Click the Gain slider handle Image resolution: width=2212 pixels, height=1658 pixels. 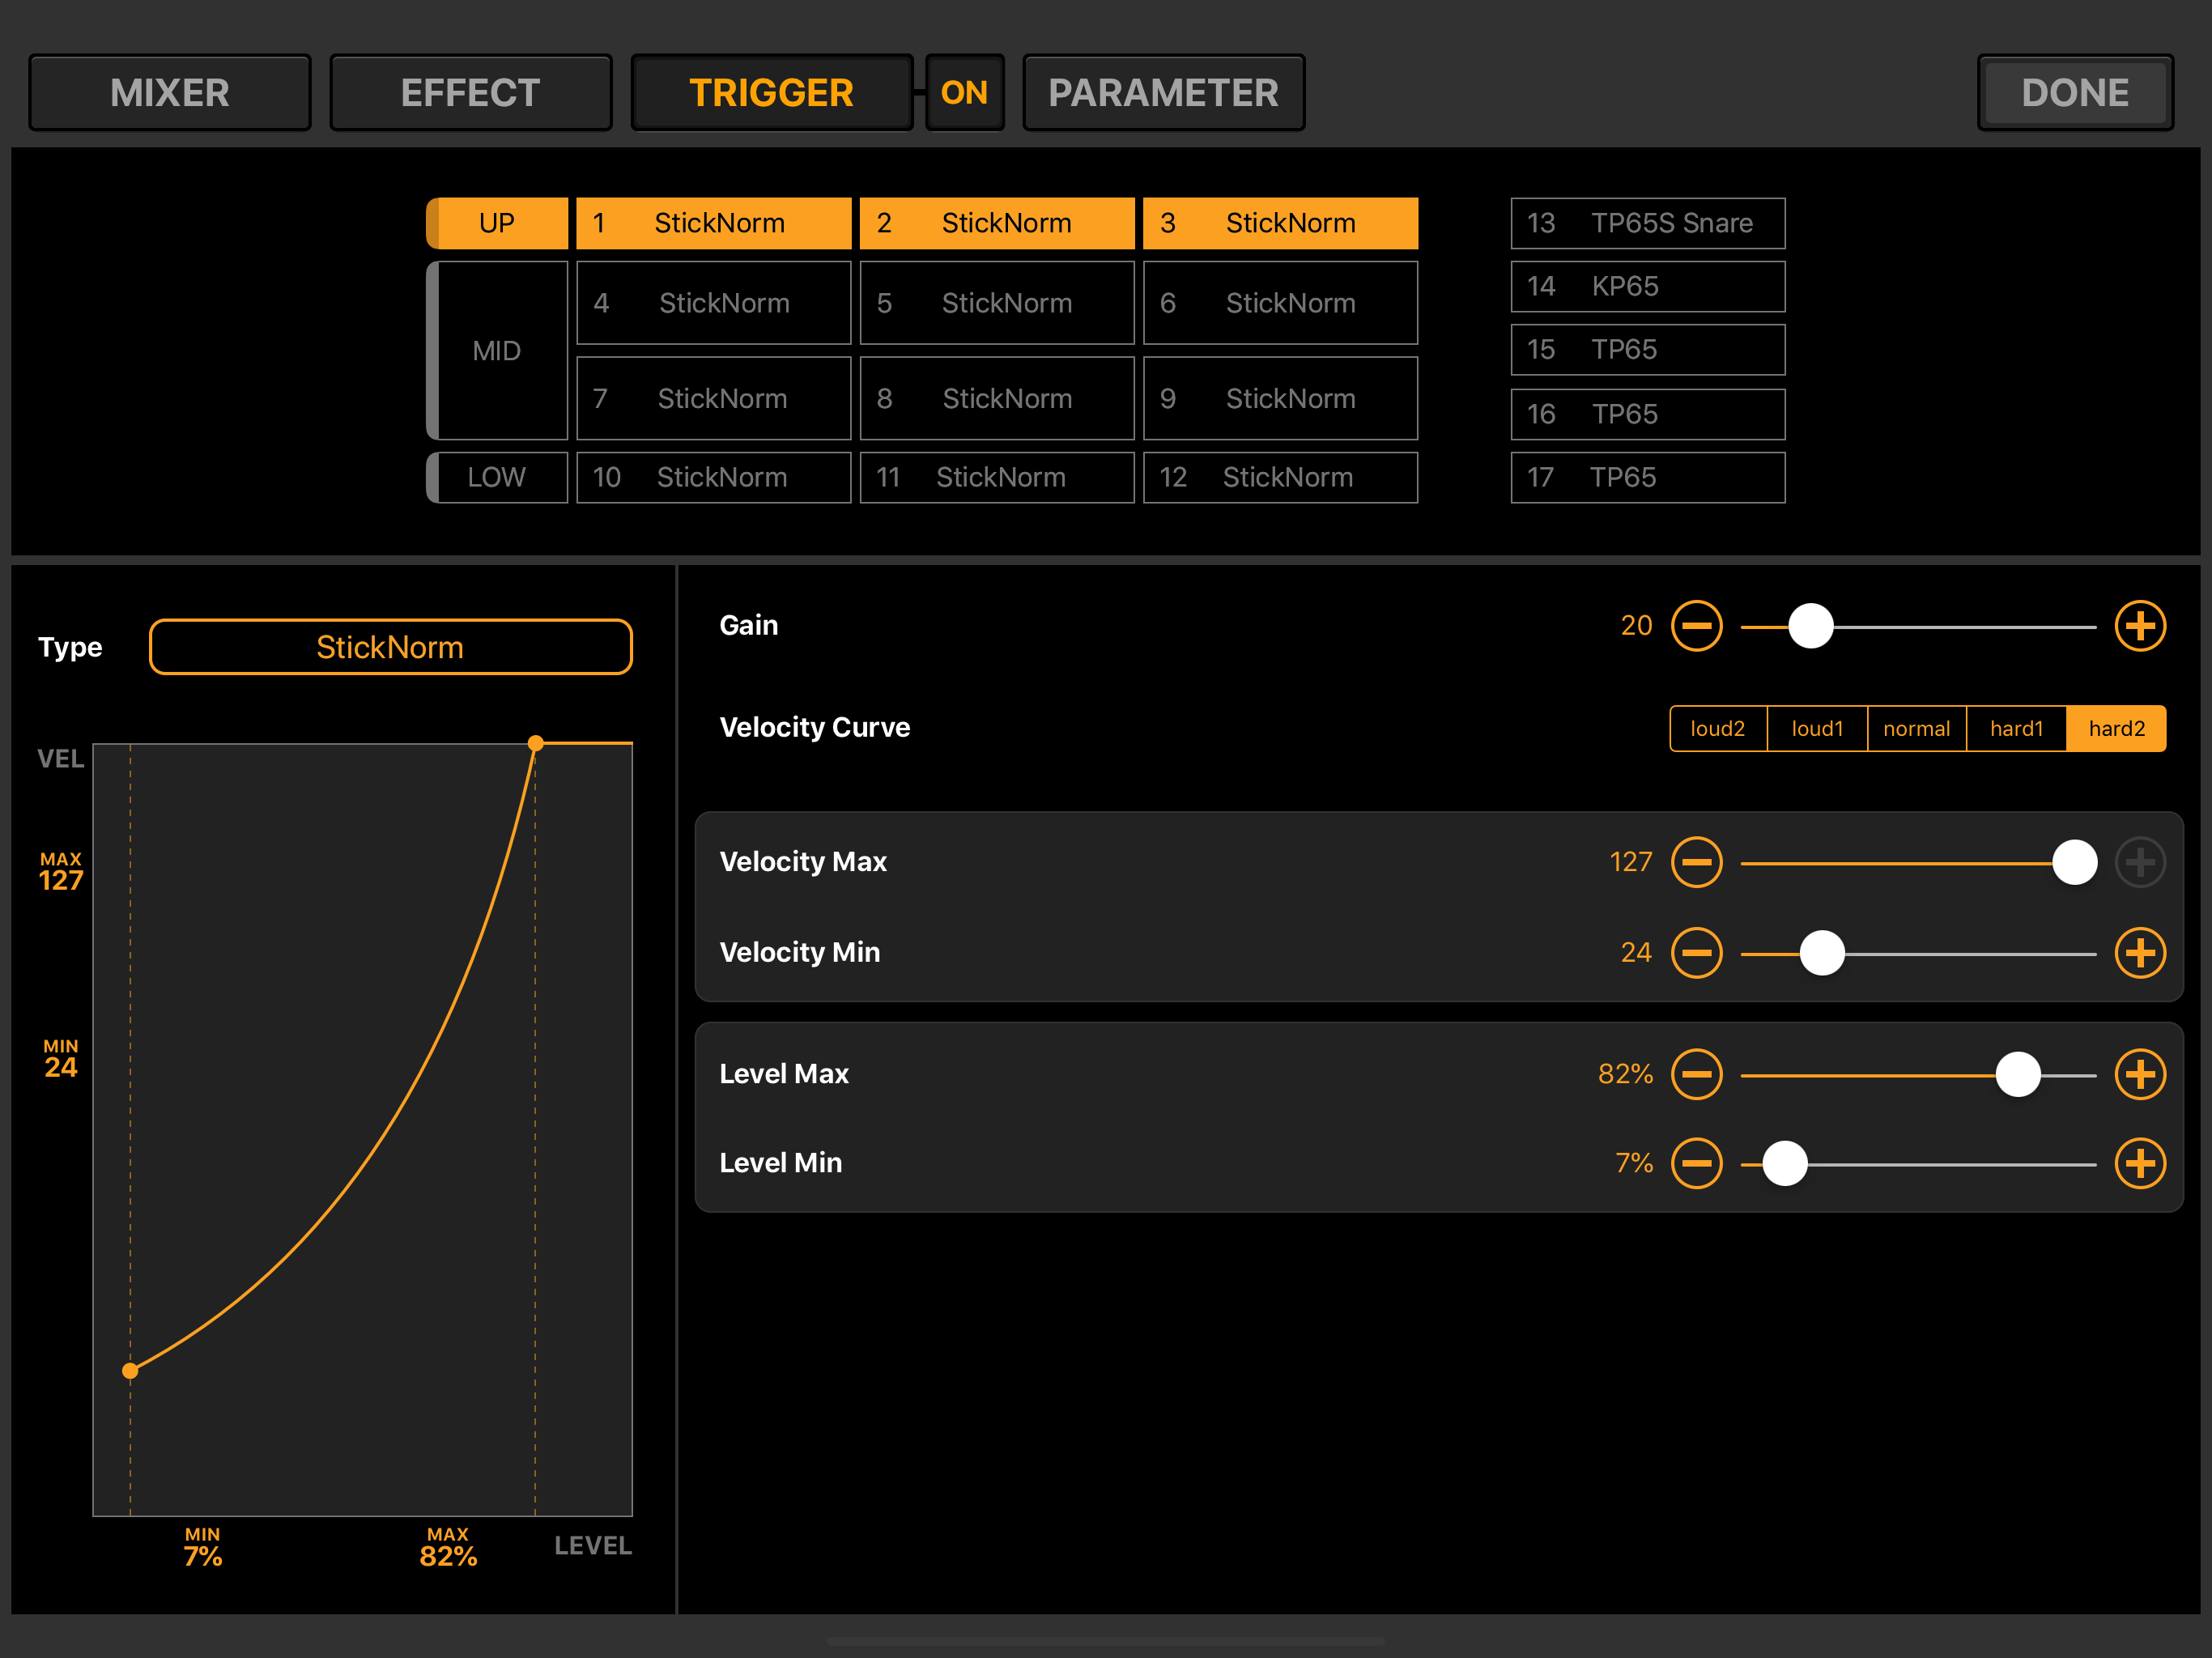pos(1810,626)
